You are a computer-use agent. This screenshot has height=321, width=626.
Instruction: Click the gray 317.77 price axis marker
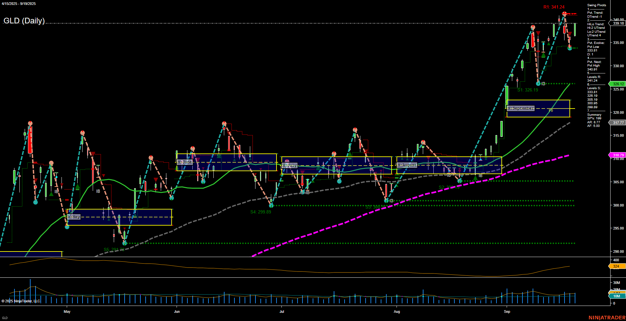point(618,123)
